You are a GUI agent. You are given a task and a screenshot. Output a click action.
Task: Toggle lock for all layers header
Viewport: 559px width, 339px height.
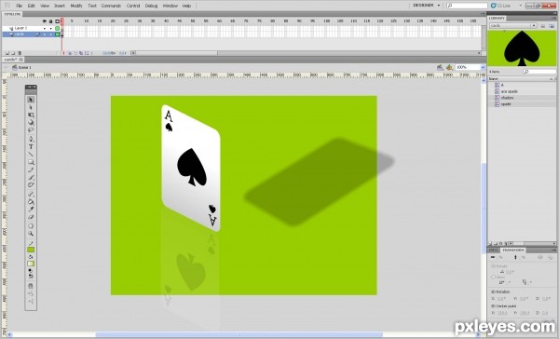click(x=51, y=21)
